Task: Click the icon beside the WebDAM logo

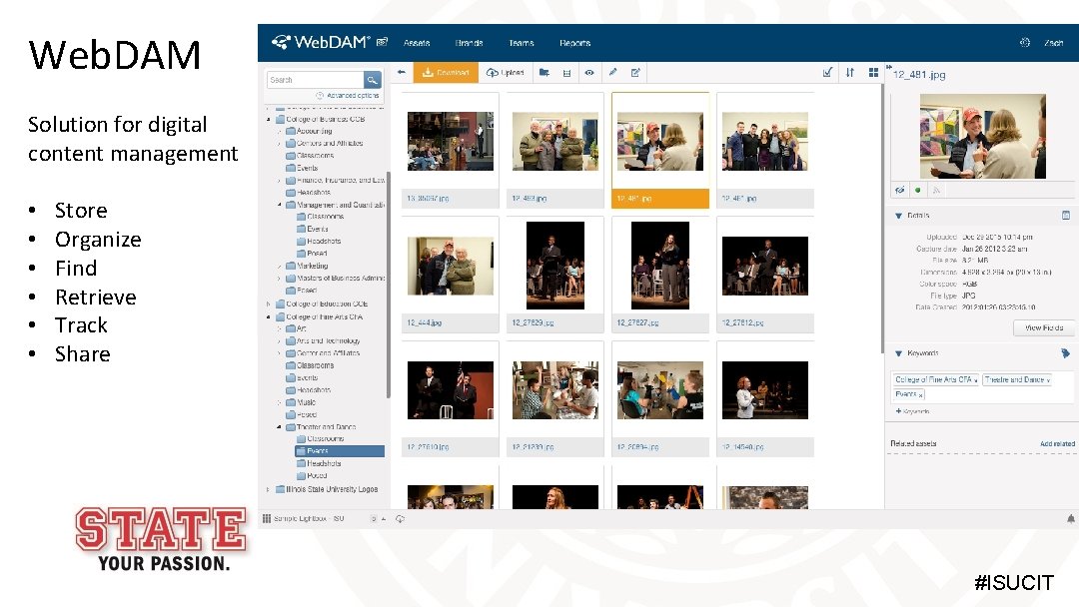Action: pyautogui.click(x=382, y=42)
